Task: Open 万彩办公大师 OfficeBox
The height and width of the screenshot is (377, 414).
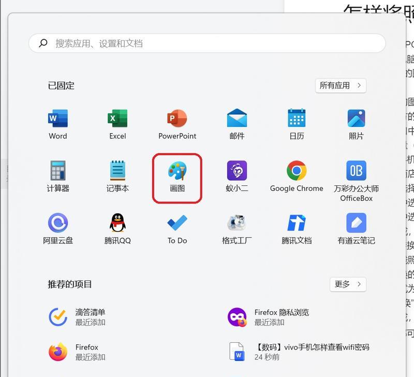Action: pyautogui.click(x=356, y=181)
